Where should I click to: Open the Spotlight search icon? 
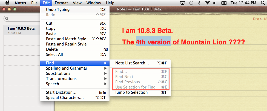tap(263, 3)
